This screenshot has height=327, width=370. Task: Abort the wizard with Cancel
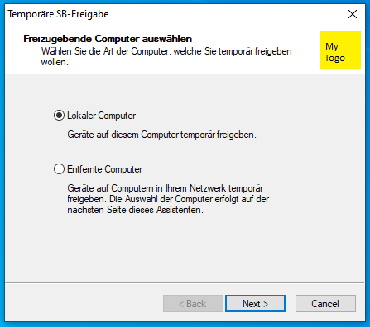tap(325, 304)
